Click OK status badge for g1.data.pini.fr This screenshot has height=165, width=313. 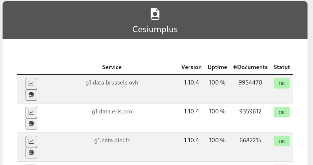point(282,141)
